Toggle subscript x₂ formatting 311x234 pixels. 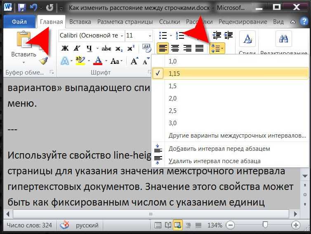pos(119,48)
